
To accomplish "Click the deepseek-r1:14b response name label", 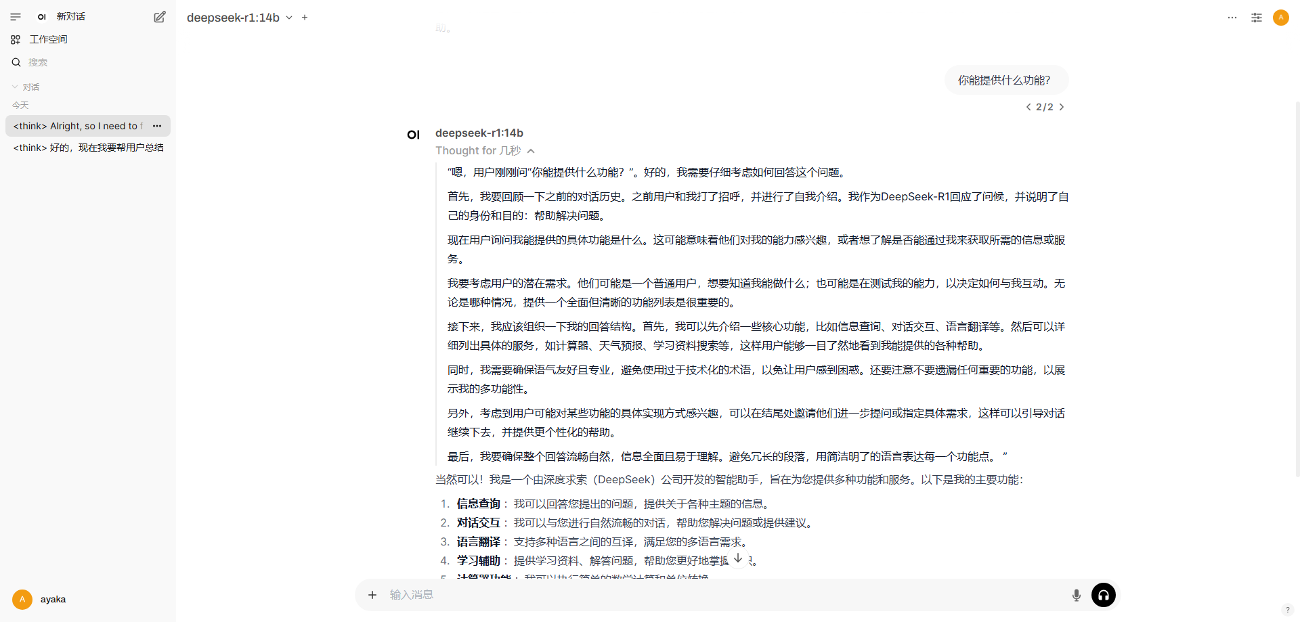I will (479, 133).
